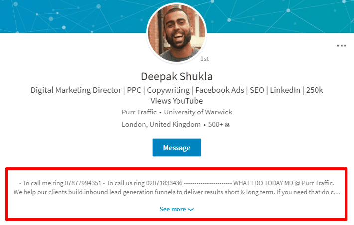Expand summary with See more chevron
Image resolution: width=354 pixels, height=225 pixels.
[191, 210]
